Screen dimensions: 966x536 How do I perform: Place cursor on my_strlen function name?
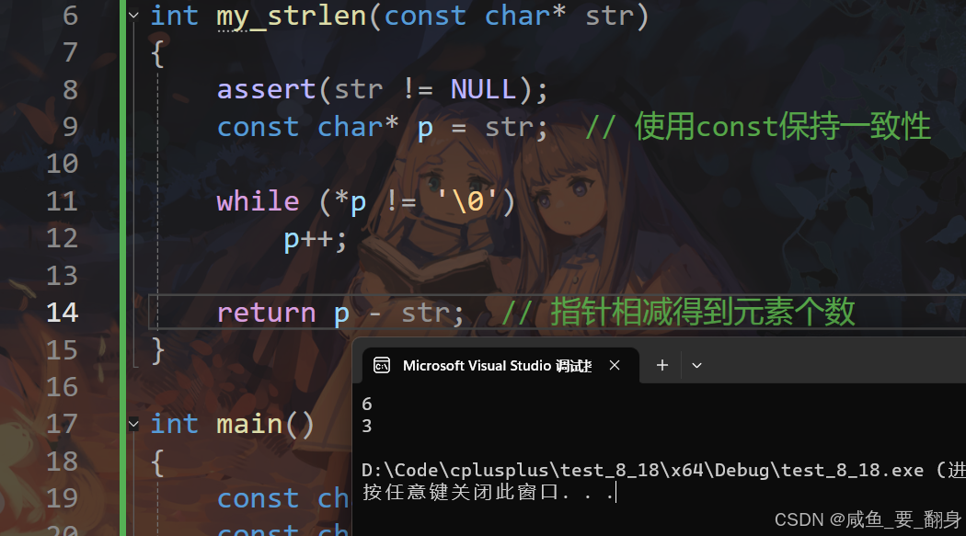tap(292, 16)
